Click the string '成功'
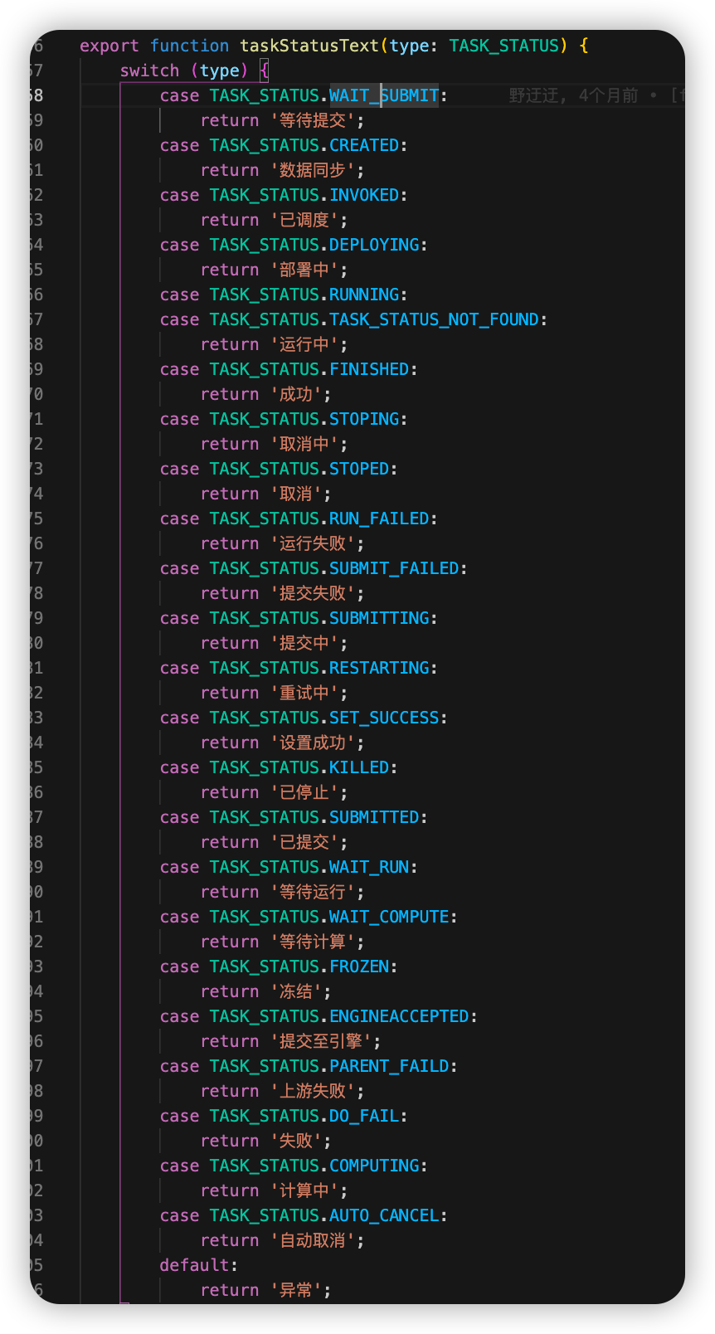 (296, 394)
